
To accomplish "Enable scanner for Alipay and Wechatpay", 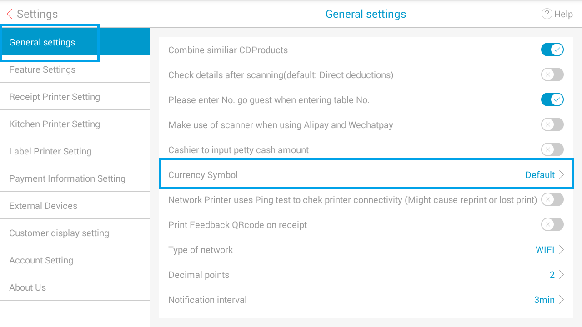I will point(552,124).
